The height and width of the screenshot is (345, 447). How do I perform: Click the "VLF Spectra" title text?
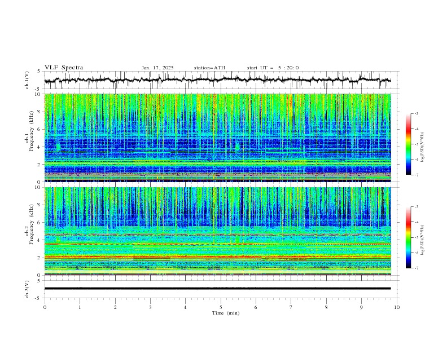tap(64, 68)
